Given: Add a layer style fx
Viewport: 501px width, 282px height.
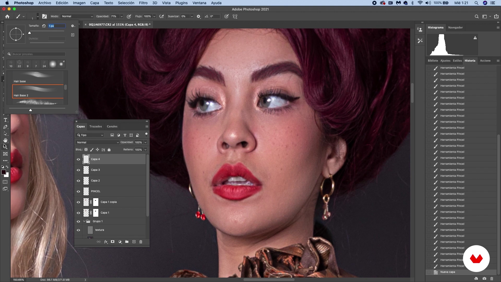Looking at the screenshot, I should click(x=106, y=242).
